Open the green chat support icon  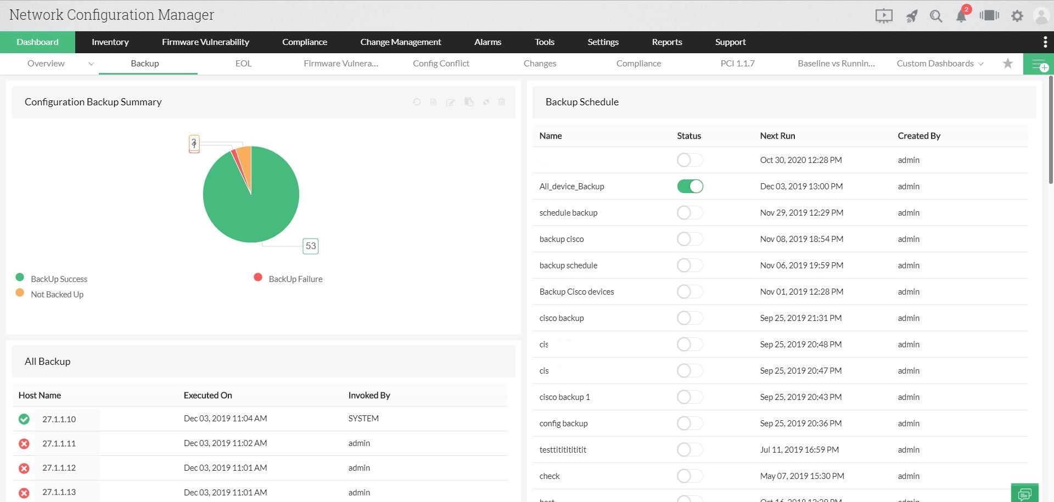point(1025,493)
